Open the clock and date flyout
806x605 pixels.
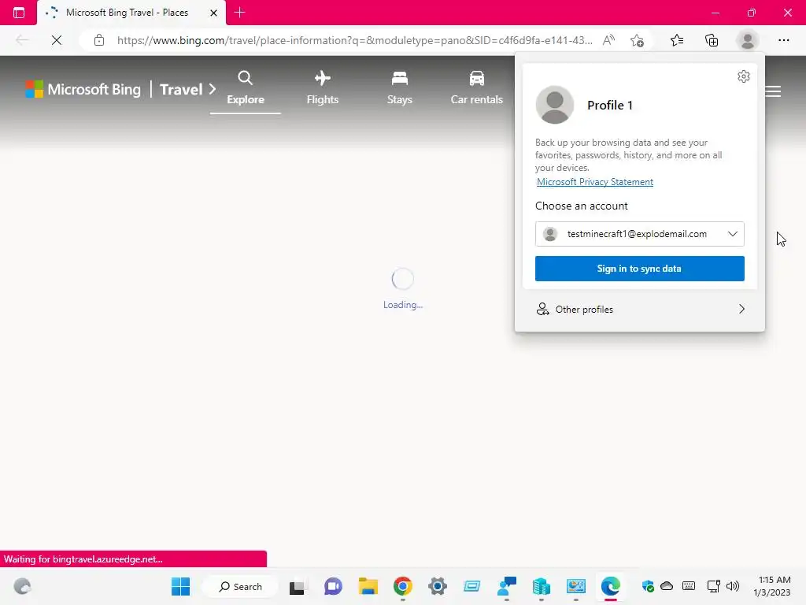[x=772, y=586]
